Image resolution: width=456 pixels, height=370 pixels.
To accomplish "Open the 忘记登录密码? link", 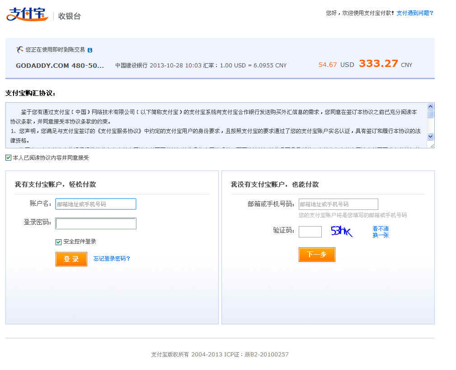I will tap(112, 259).
